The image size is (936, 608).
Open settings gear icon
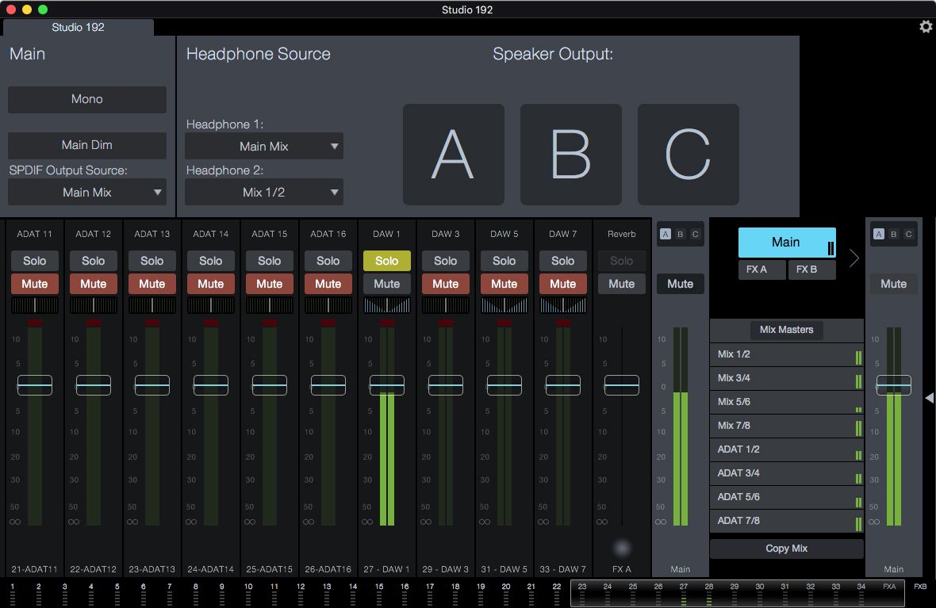pos(926,26)
